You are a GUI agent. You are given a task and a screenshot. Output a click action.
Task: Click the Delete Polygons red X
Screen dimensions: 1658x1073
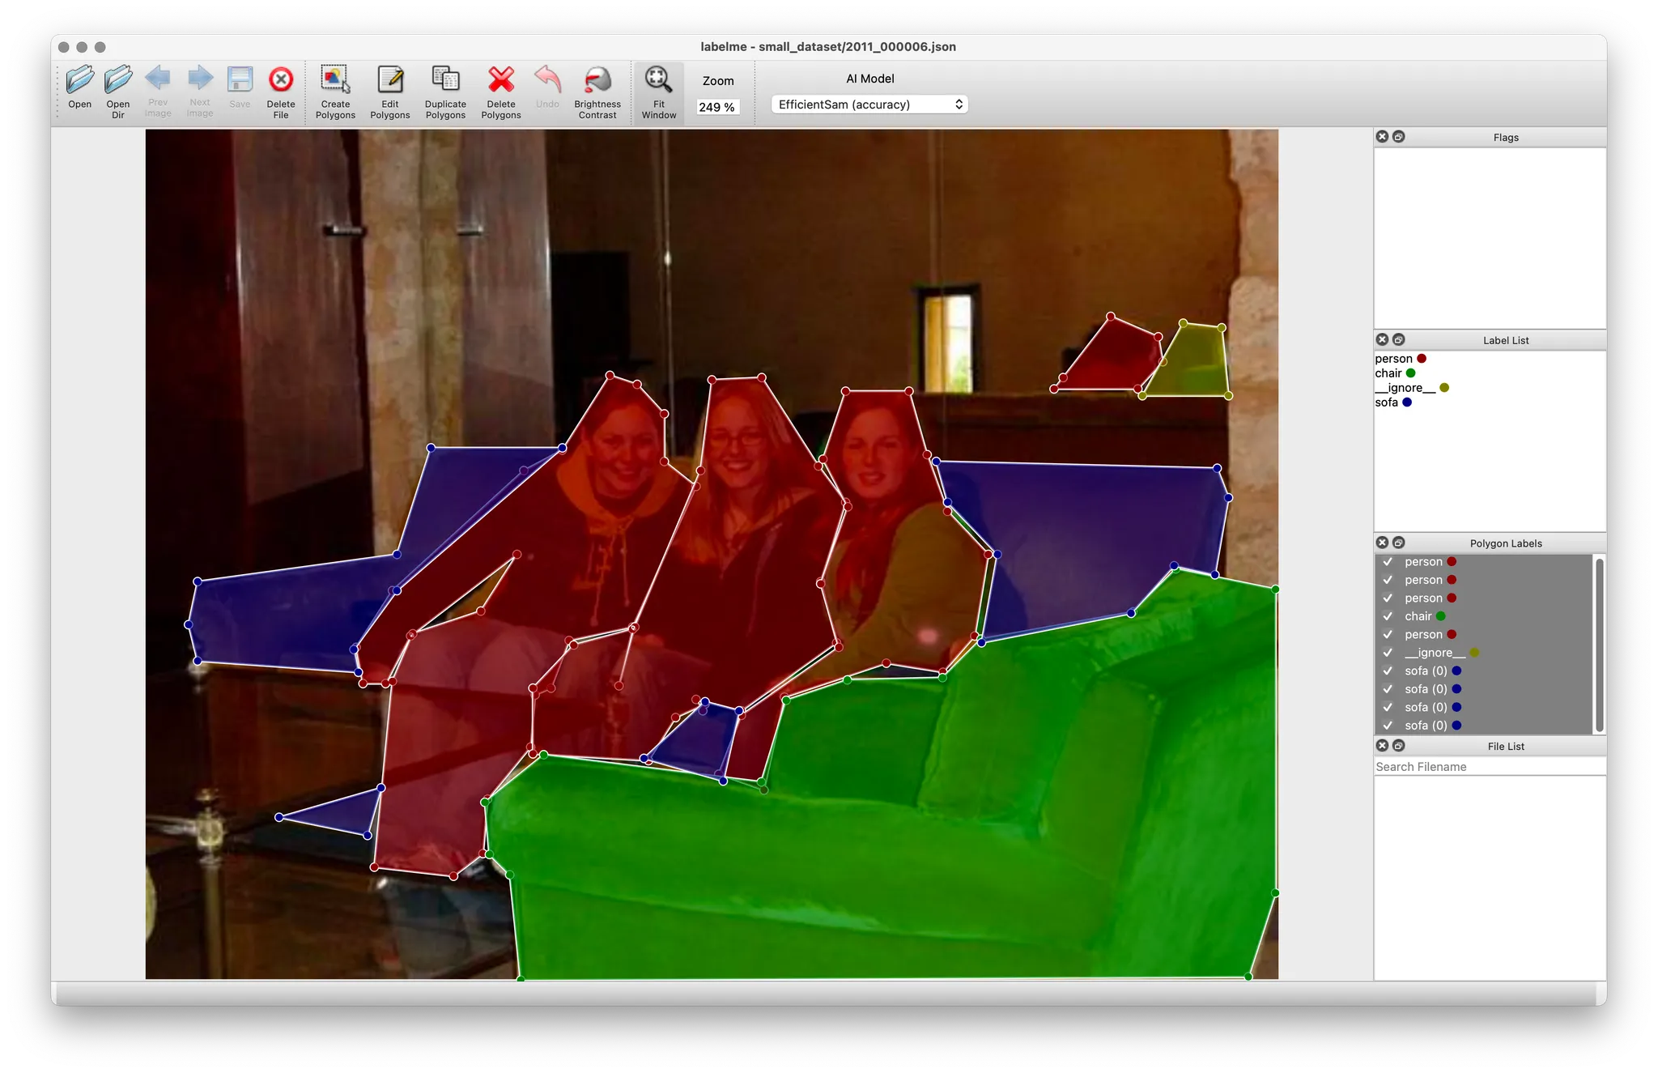(x=501, y=80)
